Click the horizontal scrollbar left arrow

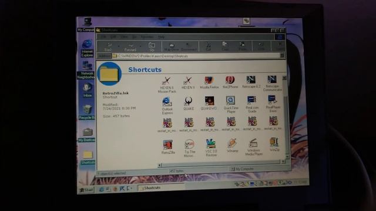160,165
